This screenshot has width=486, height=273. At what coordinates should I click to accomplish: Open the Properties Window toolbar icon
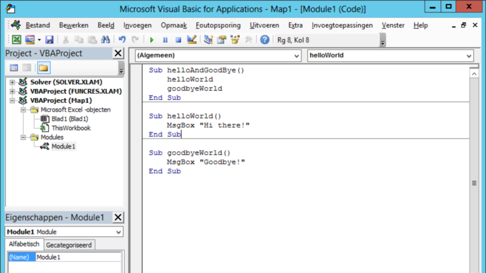pyautogui.click(x=222, y=40)
